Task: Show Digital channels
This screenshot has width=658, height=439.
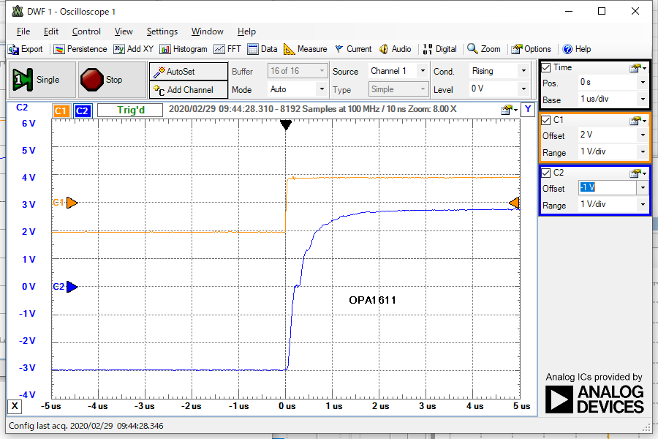Action: (x=439, y=49)
